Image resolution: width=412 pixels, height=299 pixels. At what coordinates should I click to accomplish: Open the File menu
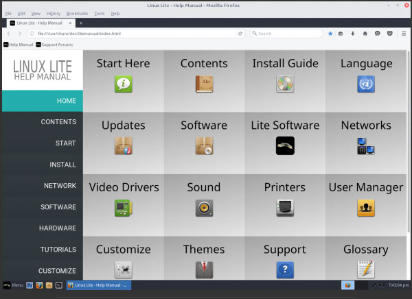[8, 14]
